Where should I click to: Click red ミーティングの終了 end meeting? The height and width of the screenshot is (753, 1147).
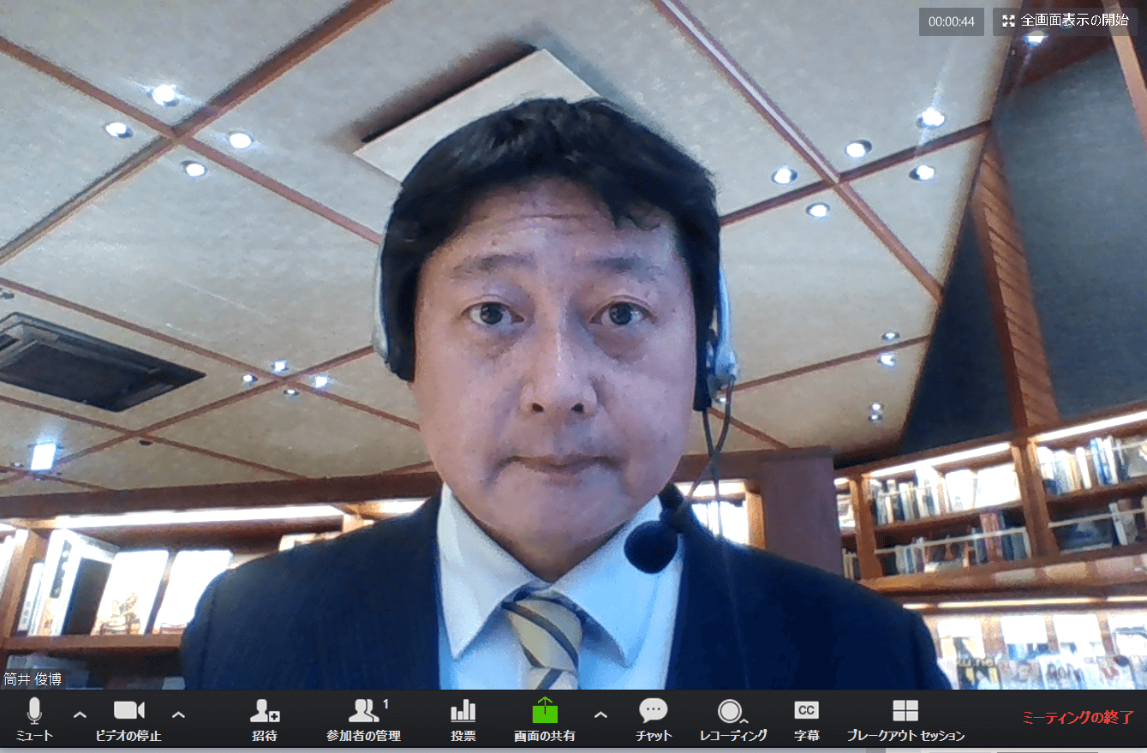click(x=1078, y=717)
